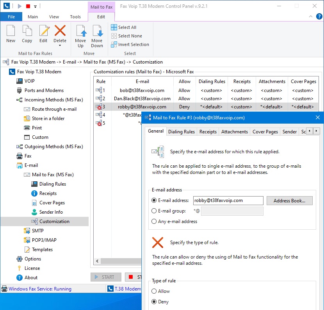Image resolution: width=324 pixels, height=310 pixels.
Task: Click the Edit rule pencil icon
Action: click(44, 30)
